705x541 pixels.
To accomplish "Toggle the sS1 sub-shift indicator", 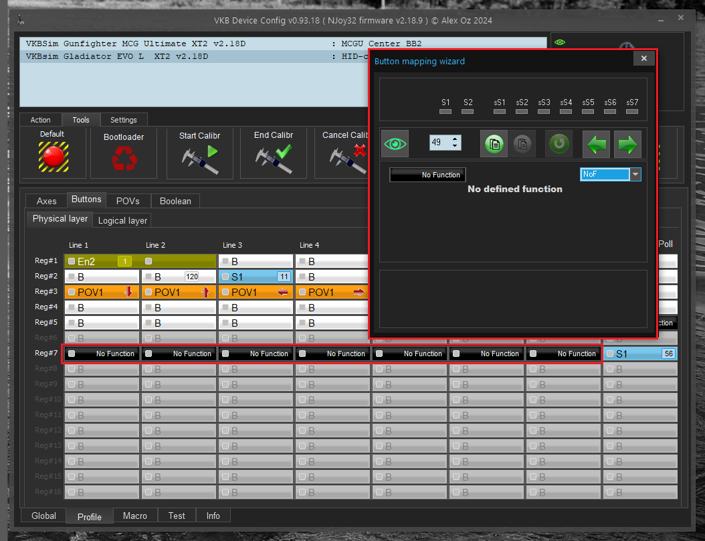I will [500, 112].
